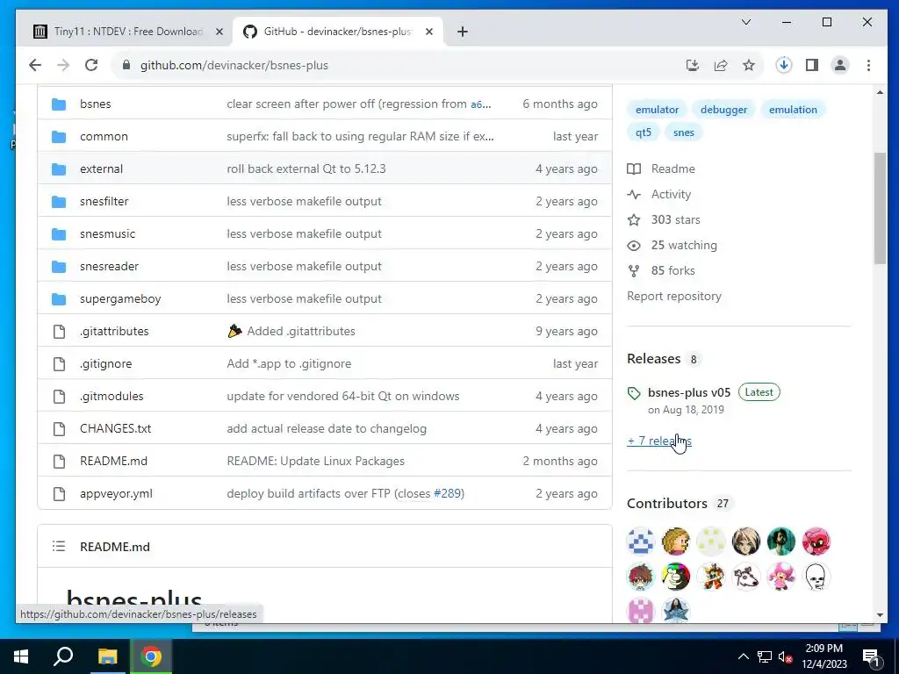Reload the GitHub page
The width and height of the screenshot is (899, 674).
[91, 65]
